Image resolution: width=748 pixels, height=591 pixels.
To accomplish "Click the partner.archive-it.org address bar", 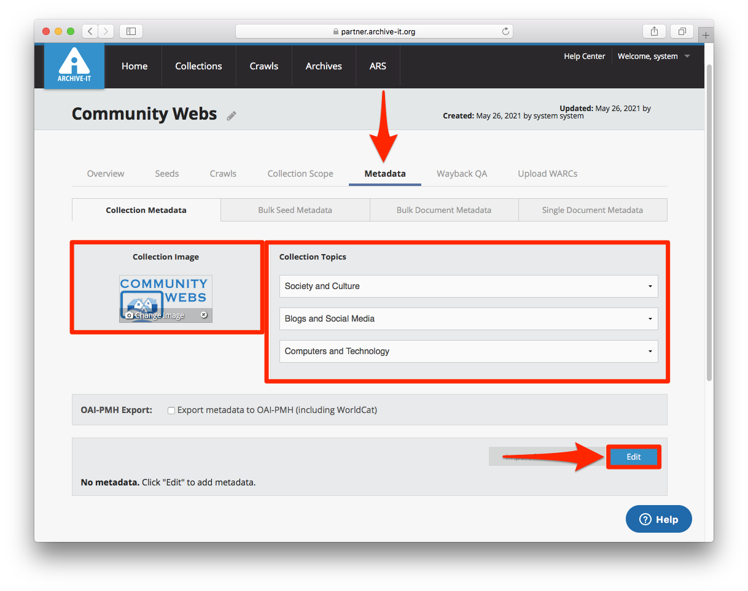I will point(373,31).
